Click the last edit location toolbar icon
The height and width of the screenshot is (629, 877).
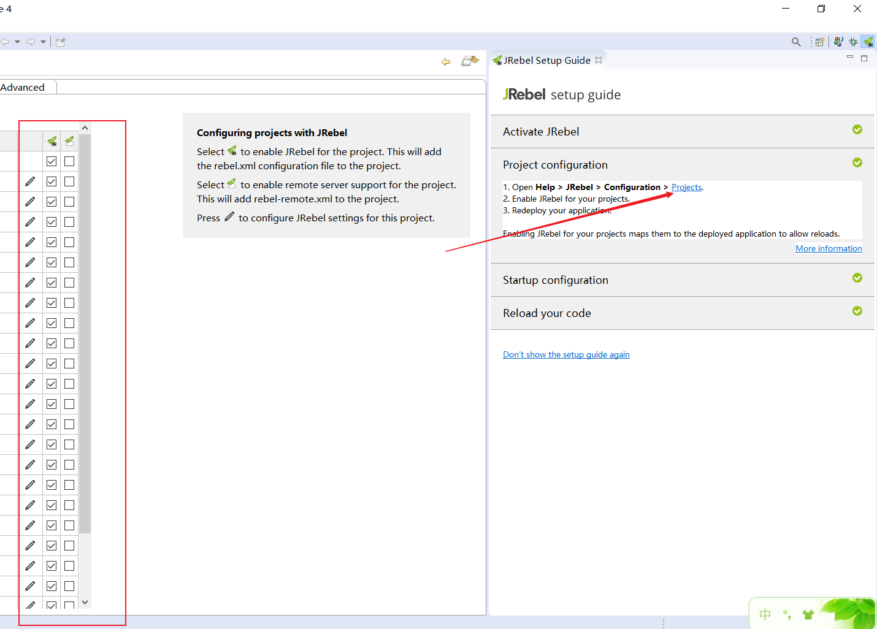click(61, 42)
